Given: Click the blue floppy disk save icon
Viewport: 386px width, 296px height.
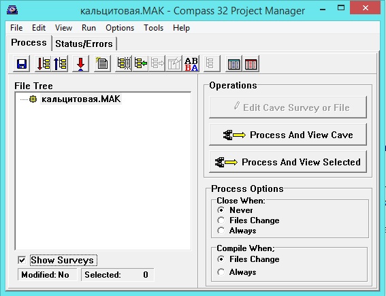Looking at the screenshot, I should (x=22, y=64).
